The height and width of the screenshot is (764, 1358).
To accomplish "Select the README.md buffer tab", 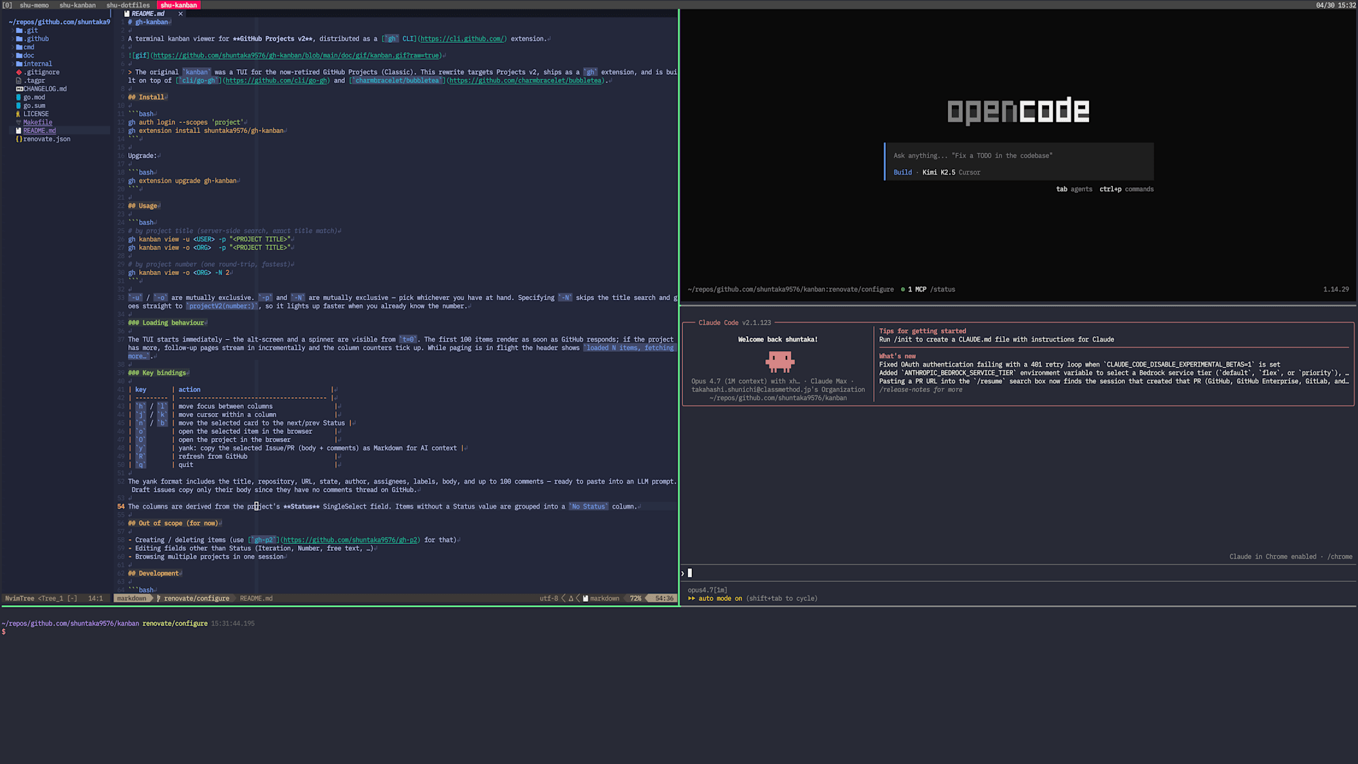I will tap(147, 14).
